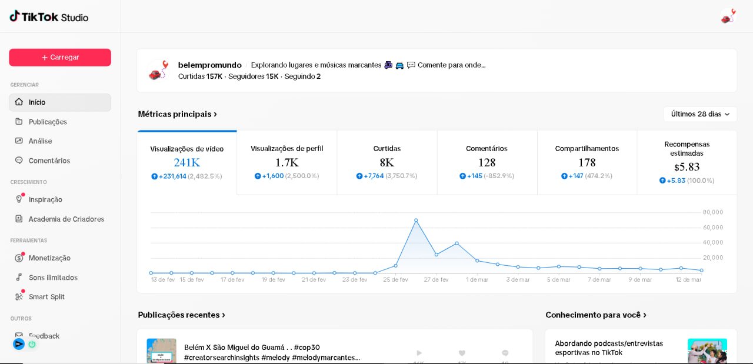Click the Sons ilimitados music note icon
Image resolution: width=753 pixels, height=364 pixels.
[x=19, y=277]
